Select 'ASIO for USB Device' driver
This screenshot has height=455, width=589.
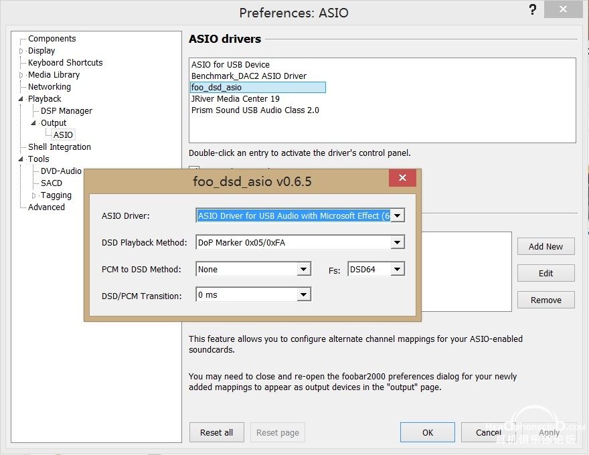(x=230, y=65)
